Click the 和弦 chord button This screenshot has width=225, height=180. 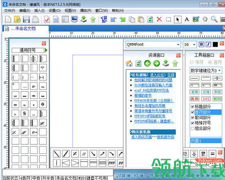pos(217,92)
